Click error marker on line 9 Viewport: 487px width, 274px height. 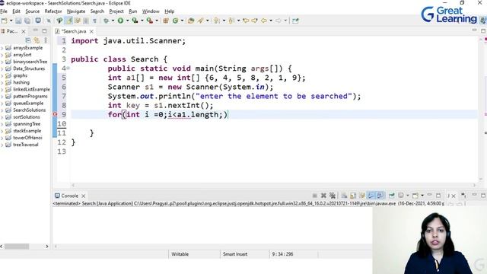pyautogui.click(x=55, y=114)
